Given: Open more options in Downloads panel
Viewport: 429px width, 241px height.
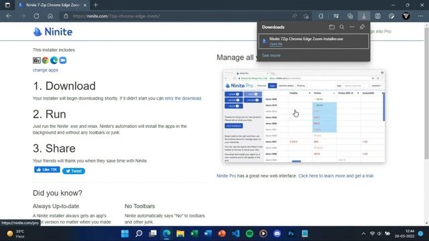Looking at the screenshot, I should tap(352, 27).
